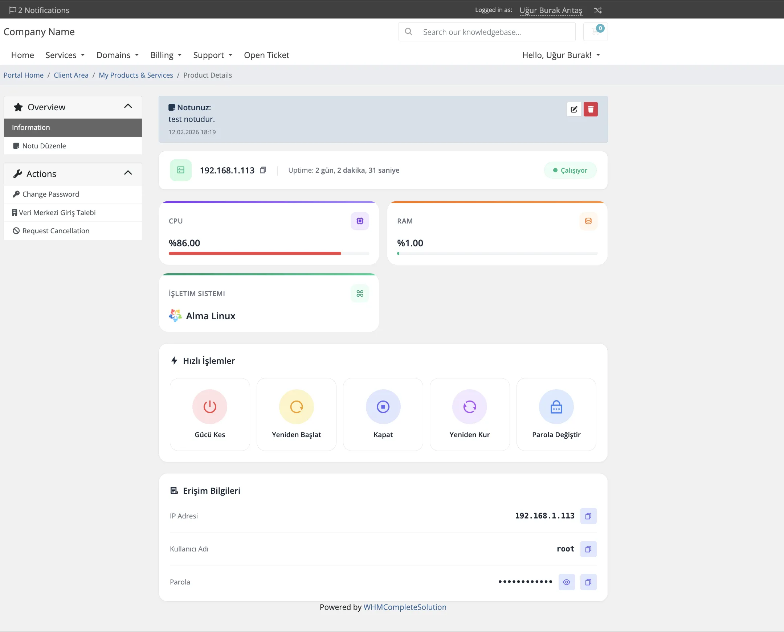Cut power with Gücü Kes icon
This screenshot has height=632, width=784.
coord(210,407)
